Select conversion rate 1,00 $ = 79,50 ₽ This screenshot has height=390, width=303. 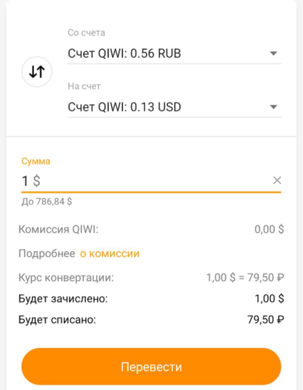(x=245, y=278)
